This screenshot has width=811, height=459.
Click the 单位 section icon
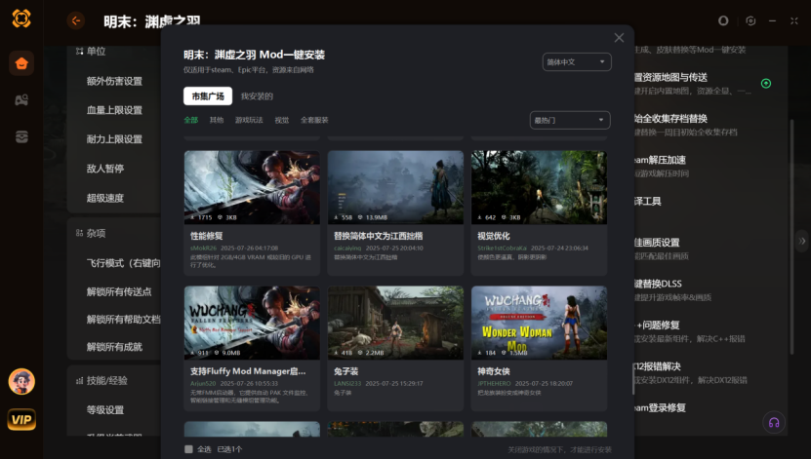coord(79,51)
